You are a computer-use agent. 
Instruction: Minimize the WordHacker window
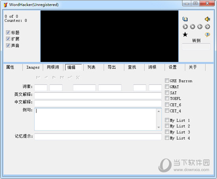tap(187, 4)
